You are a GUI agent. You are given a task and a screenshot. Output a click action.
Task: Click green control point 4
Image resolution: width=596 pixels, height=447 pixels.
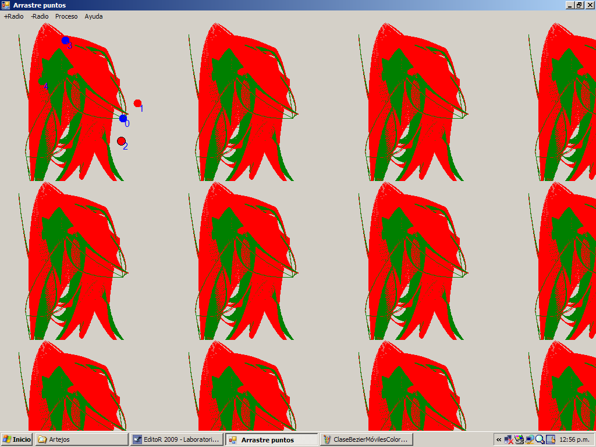(x=41, y=82)
